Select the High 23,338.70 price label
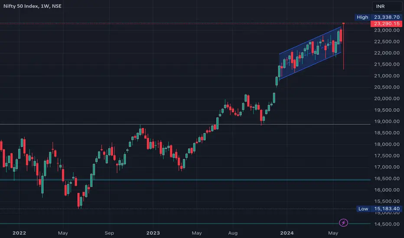 click(378, 17)
